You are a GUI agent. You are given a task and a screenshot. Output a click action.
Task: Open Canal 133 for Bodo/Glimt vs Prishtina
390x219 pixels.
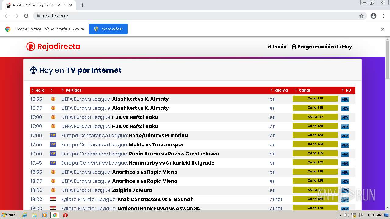[315, 135]
